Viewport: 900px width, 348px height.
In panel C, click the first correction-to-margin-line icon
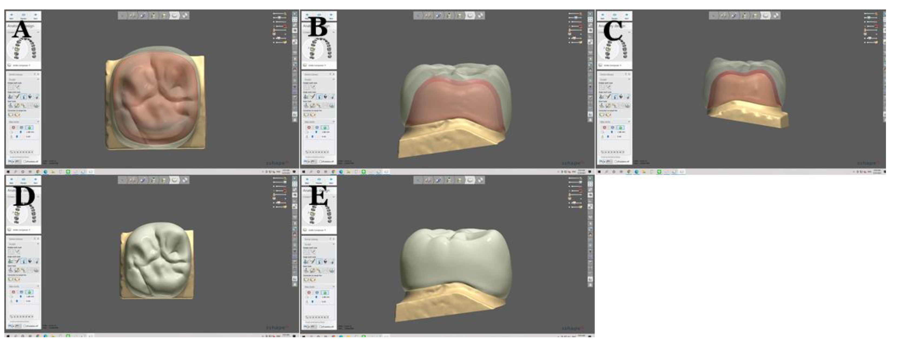point(602,115)
